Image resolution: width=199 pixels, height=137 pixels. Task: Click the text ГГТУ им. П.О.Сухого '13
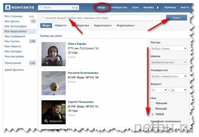click(83, 48)
